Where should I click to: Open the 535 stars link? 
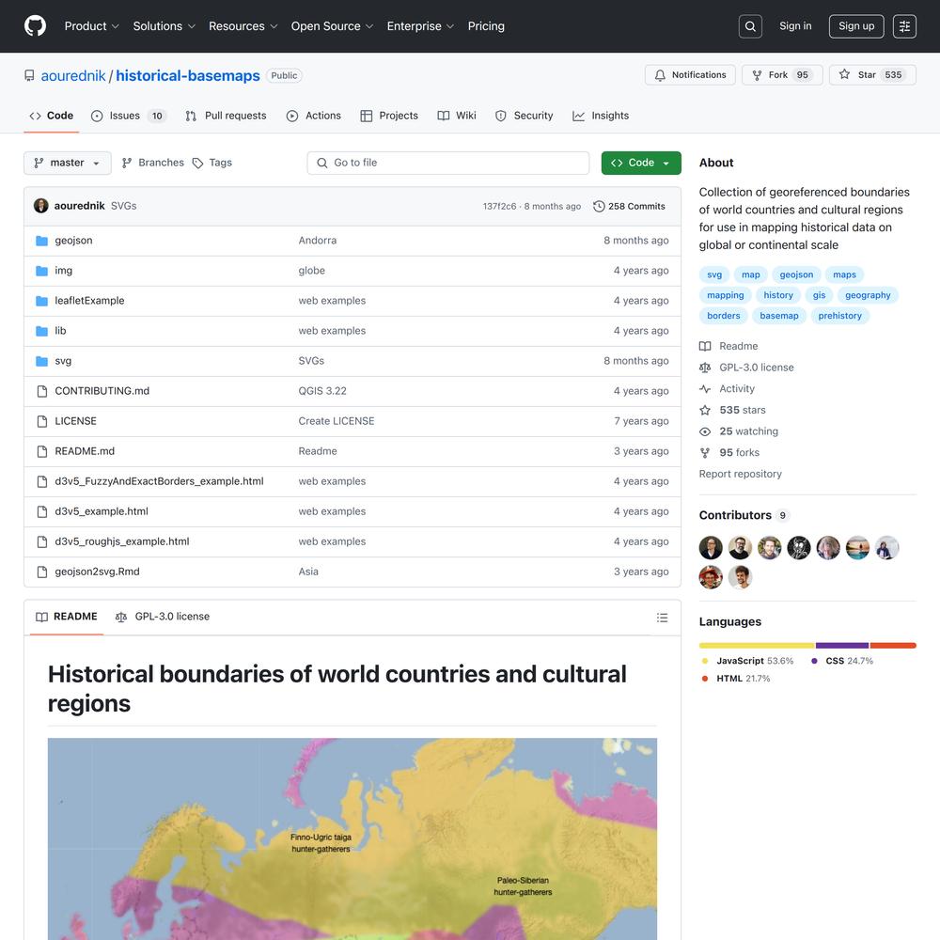[x=743, y=410]
